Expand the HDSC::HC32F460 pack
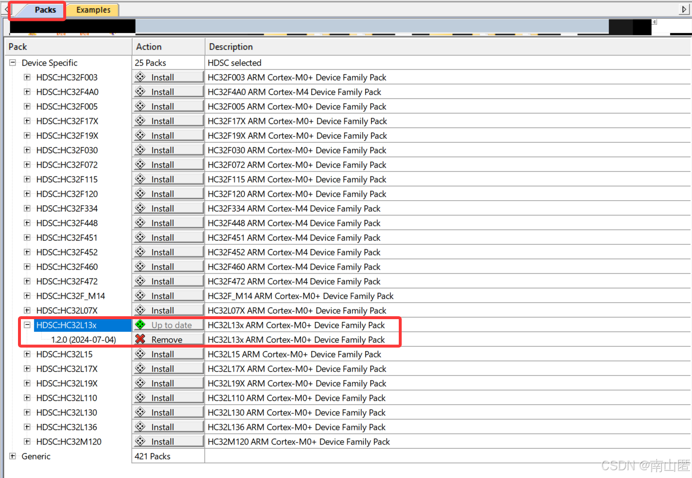This screenshot has height=478, width=692. [27, 267]
